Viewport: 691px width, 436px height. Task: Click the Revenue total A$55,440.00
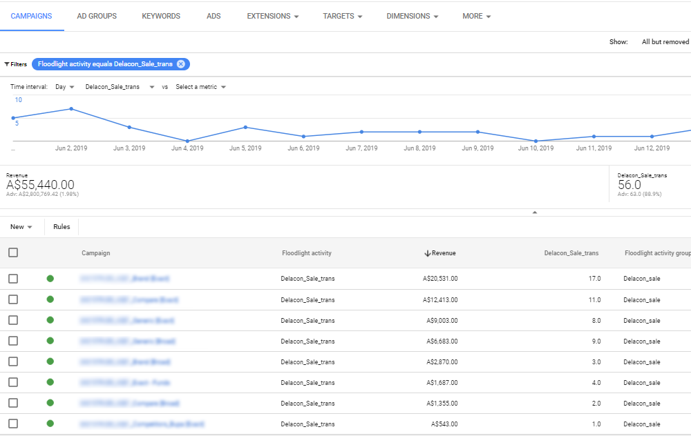coord(40,185)
